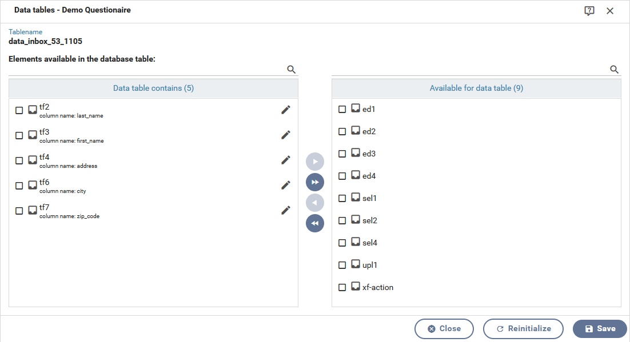Viewport: 630px width, 342px height.
Task: Select the ed1 element checkbox
Action: coord(342,109)
